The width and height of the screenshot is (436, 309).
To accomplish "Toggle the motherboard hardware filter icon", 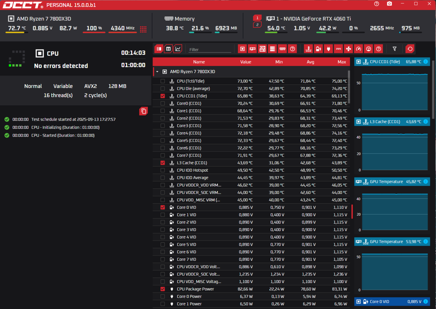I will [x=263, y=49].
